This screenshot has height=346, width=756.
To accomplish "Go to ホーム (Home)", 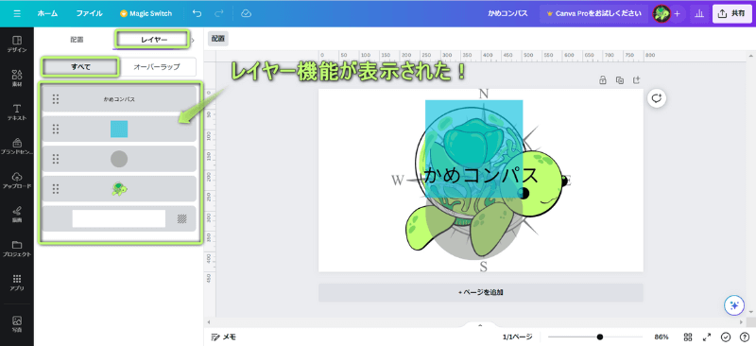I will pos(48,13).
